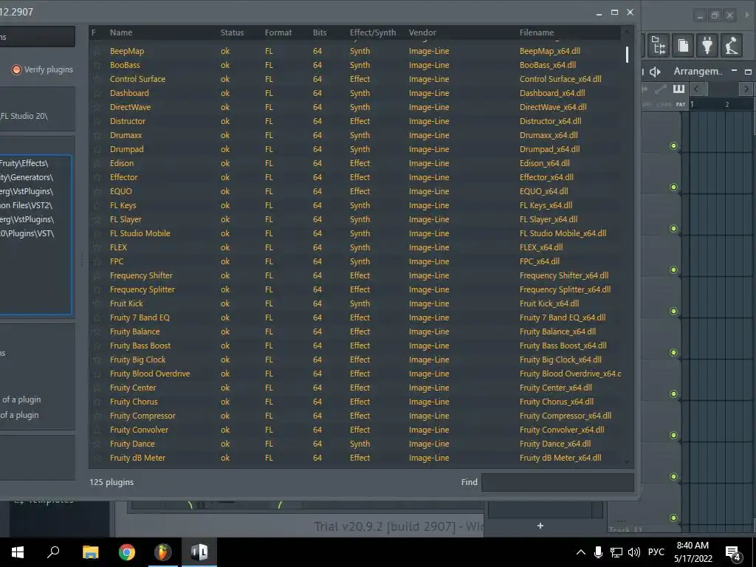The width and height of the screenshot is (756, 567).
Task: Sort plugins by Status column
Action: pos(232,32)
